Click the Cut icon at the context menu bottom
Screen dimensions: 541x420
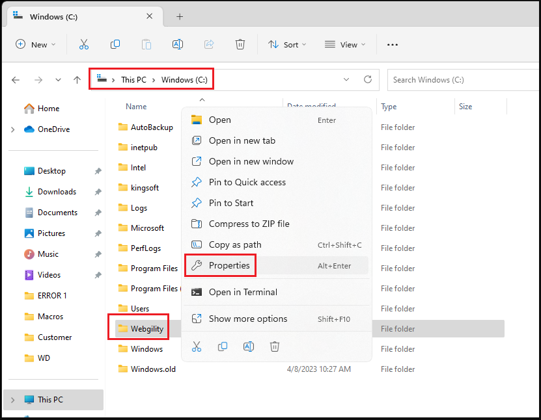coord(197,347)
